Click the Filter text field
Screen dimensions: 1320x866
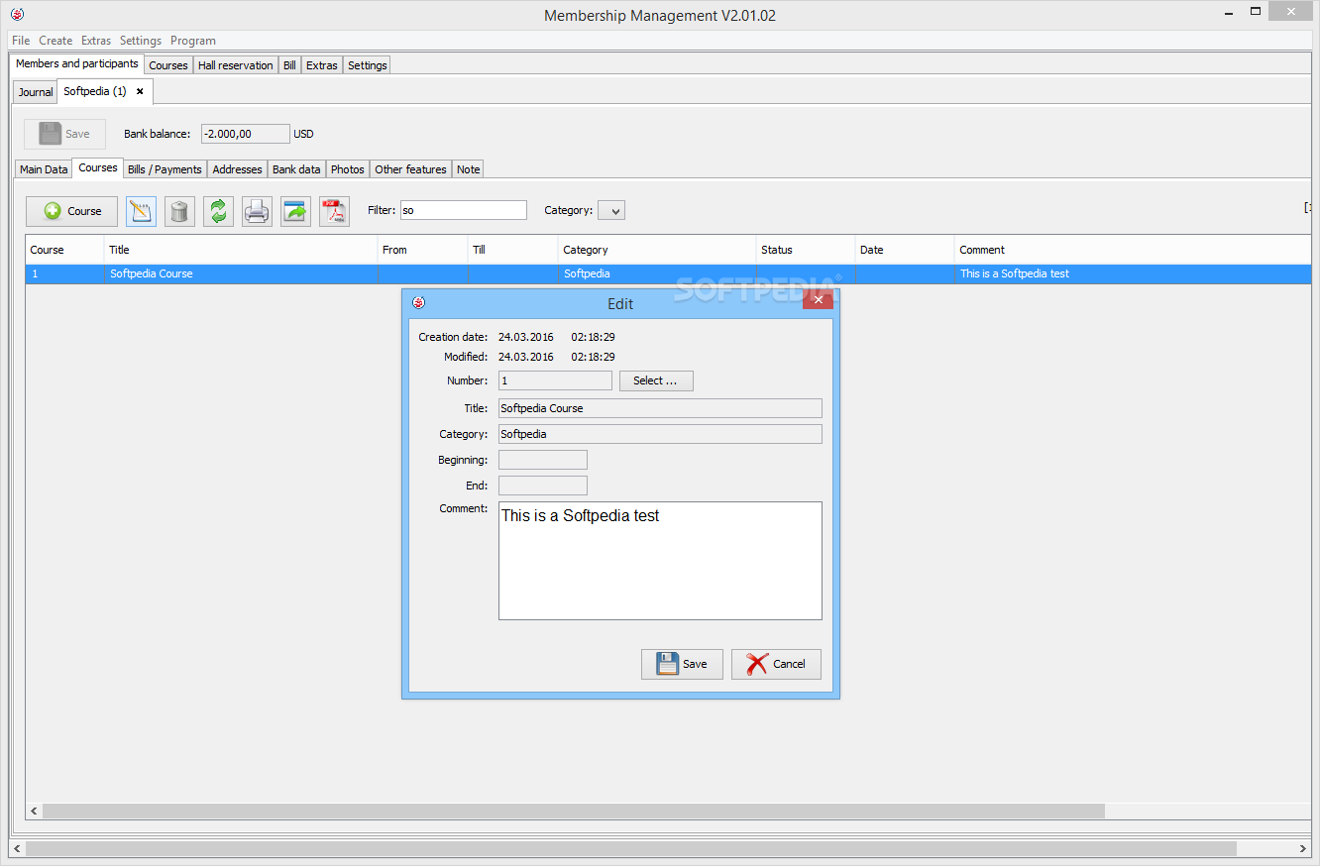[x=464, y=210]
